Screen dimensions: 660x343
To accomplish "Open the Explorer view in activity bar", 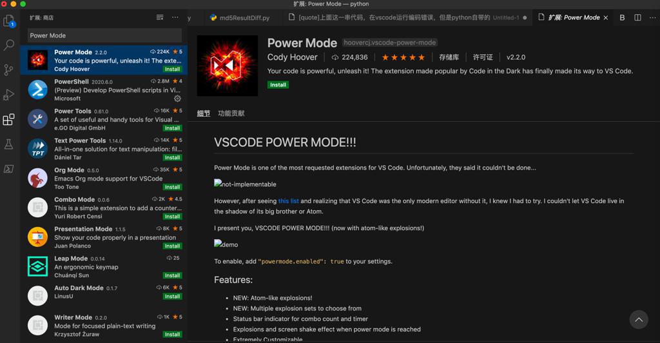I will [x=9, y=21].
